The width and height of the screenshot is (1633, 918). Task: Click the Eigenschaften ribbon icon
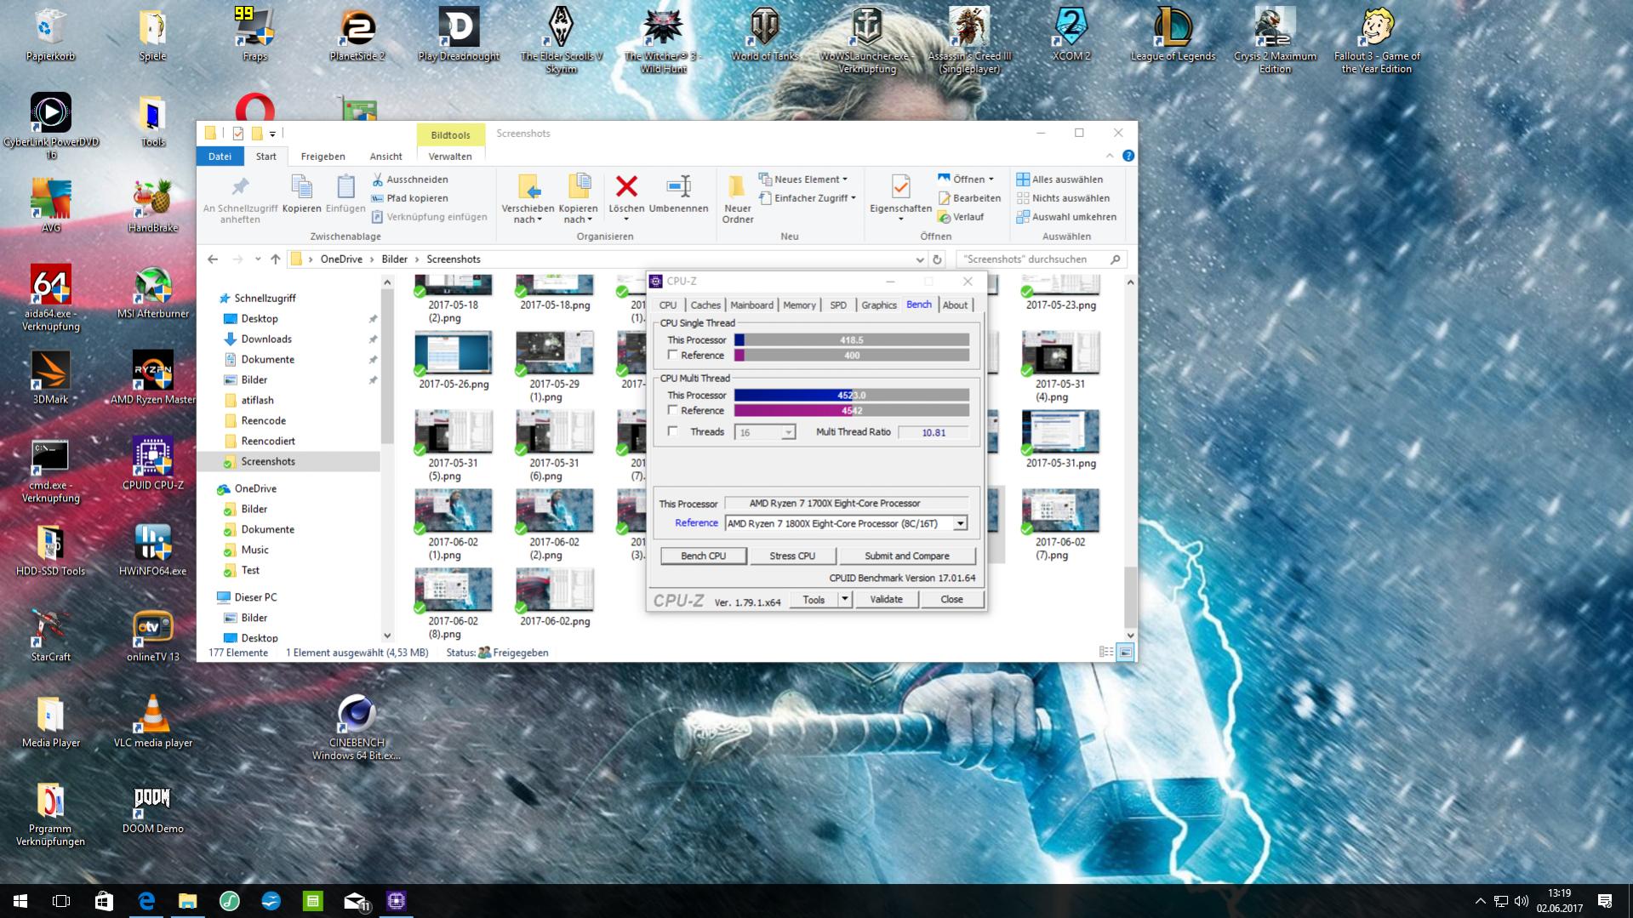pyautogui.click(x=900, y=197)
